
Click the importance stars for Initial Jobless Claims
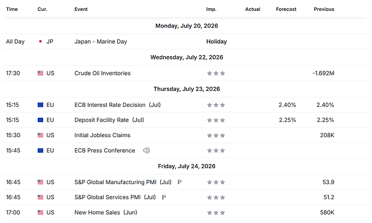click(x=216, y=136)
